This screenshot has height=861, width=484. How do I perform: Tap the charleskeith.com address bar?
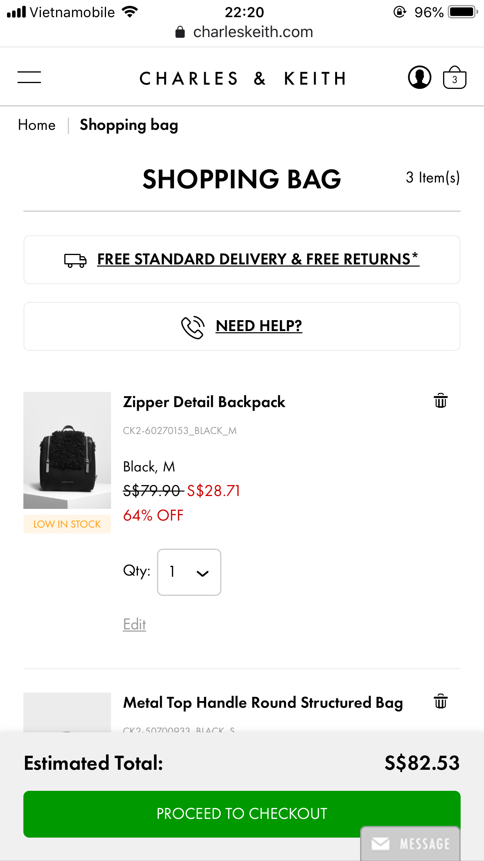(x=253, y=32)
